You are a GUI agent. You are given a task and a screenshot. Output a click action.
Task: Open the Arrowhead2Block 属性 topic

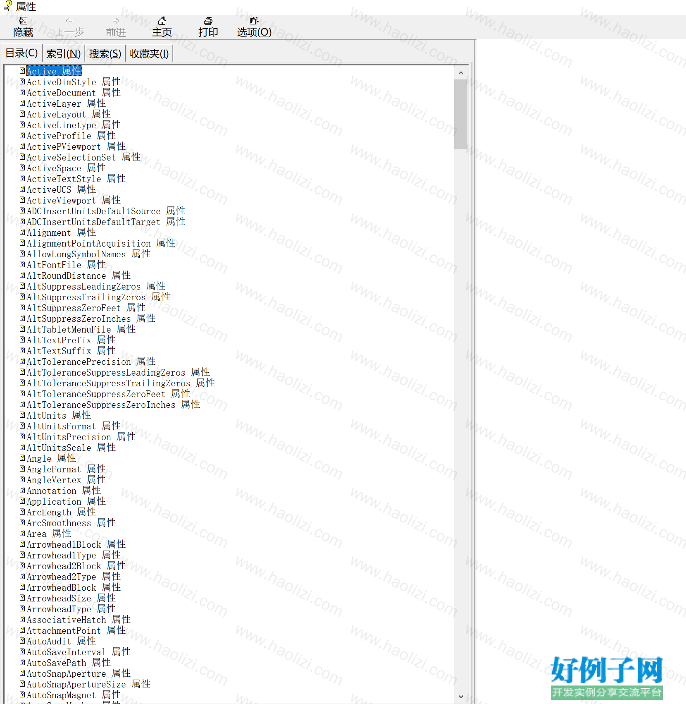point(76,566)
